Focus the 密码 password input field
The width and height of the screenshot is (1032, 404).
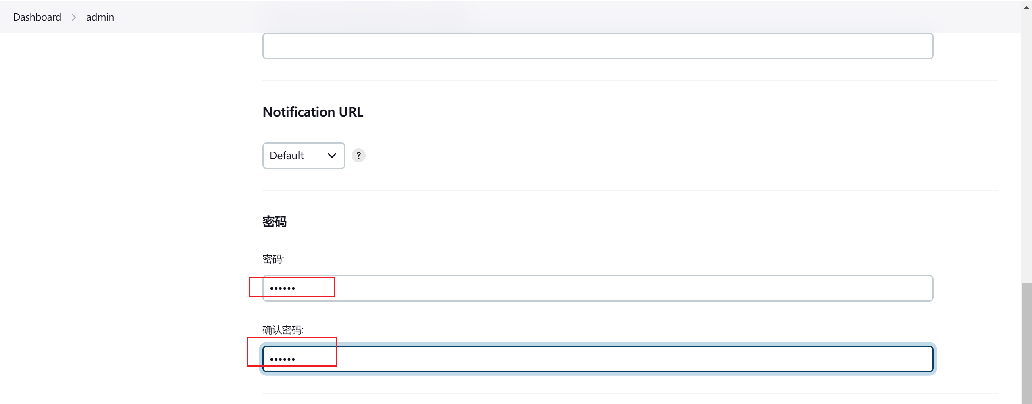click(598, 288)
